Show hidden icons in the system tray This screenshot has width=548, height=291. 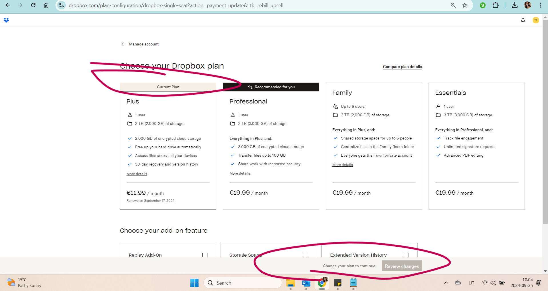446,283
